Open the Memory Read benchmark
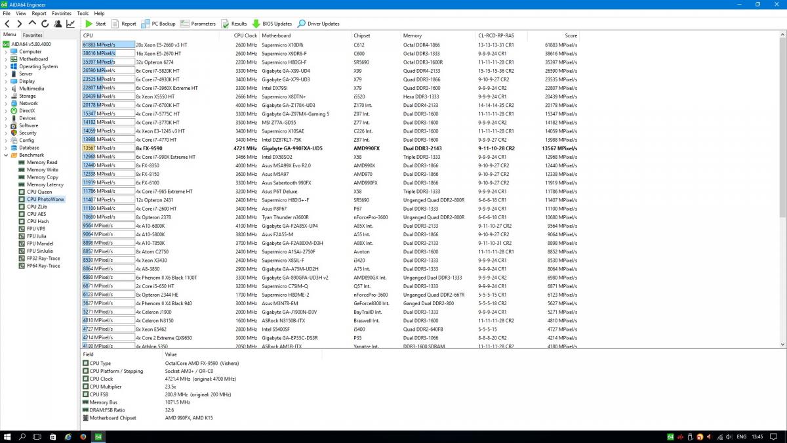Image resolution: width=787 pixels, height=443 pixels. coord(42,163)
